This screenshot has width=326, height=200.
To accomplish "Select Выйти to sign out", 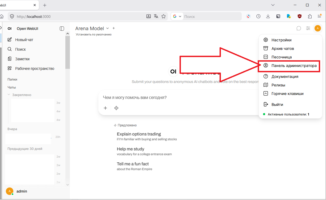I will (x=290, y=105).
